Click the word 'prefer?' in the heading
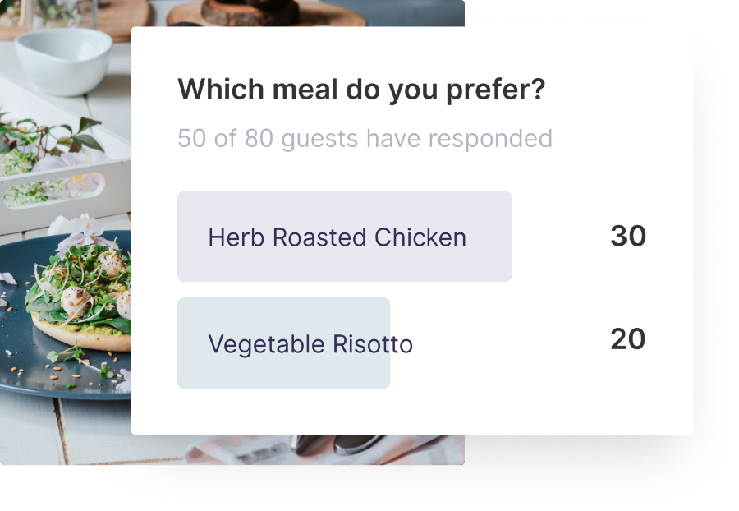 (495, 90)
